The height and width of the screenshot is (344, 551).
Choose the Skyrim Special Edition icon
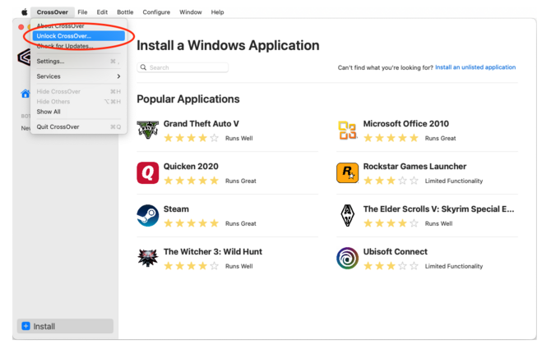pos(347,216)
